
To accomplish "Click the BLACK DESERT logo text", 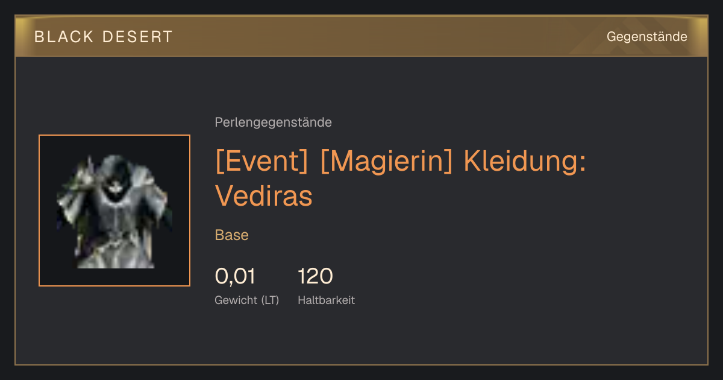I will 104,37.
